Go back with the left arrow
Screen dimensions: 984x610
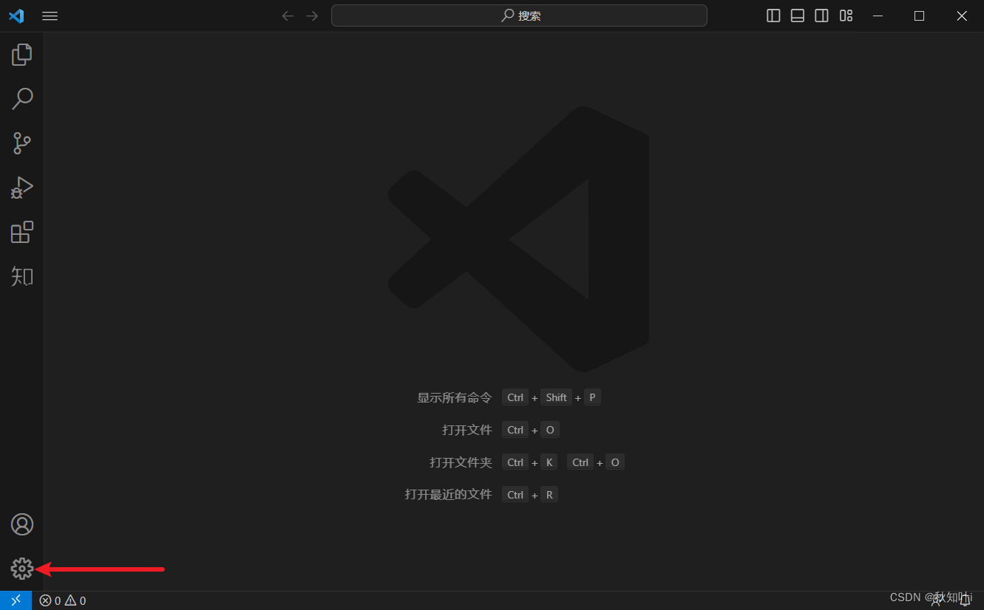[x=288, y=16]
